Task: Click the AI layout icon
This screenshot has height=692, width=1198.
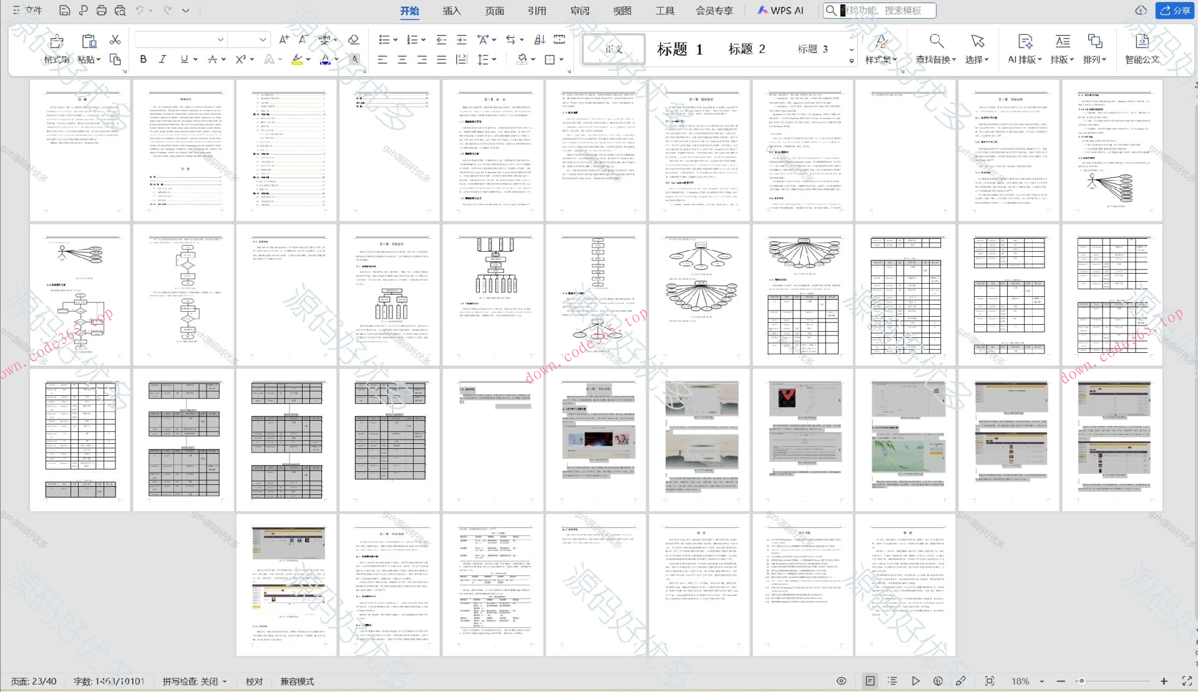Action: [1025, 41]
